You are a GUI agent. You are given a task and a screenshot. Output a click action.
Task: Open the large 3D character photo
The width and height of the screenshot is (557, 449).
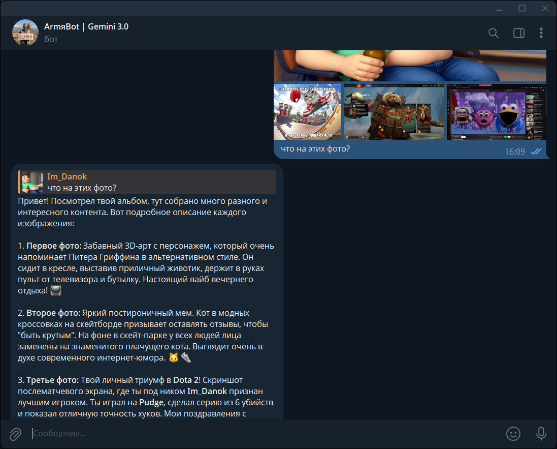click(410, 66)
